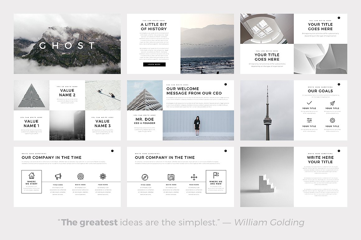Click the target bullseye icon on the timeline
Image resolution: width=361 pixels, height=240 pixels.
click(81, 177)
